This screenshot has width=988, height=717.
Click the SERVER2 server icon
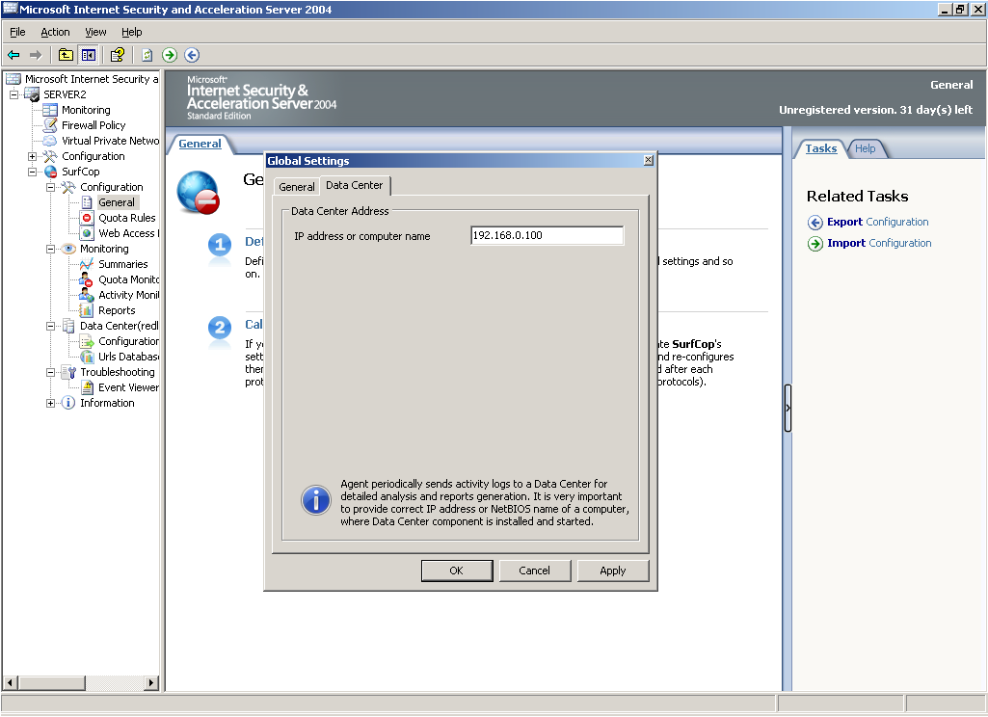click(x=32, y=94)
